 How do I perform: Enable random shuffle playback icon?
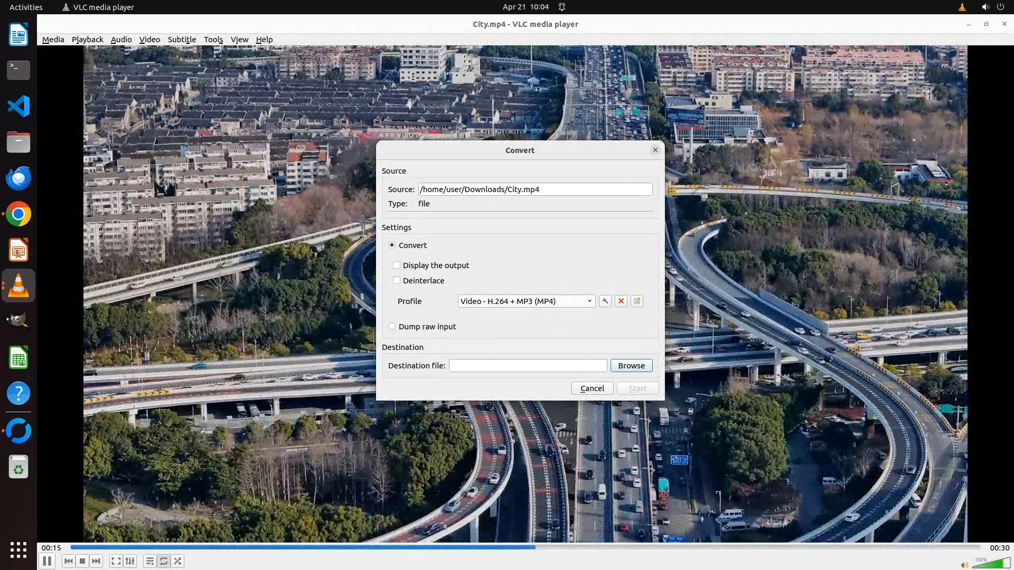(178, 561)
